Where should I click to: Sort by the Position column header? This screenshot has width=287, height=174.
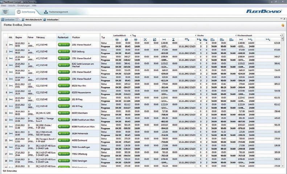86,37
